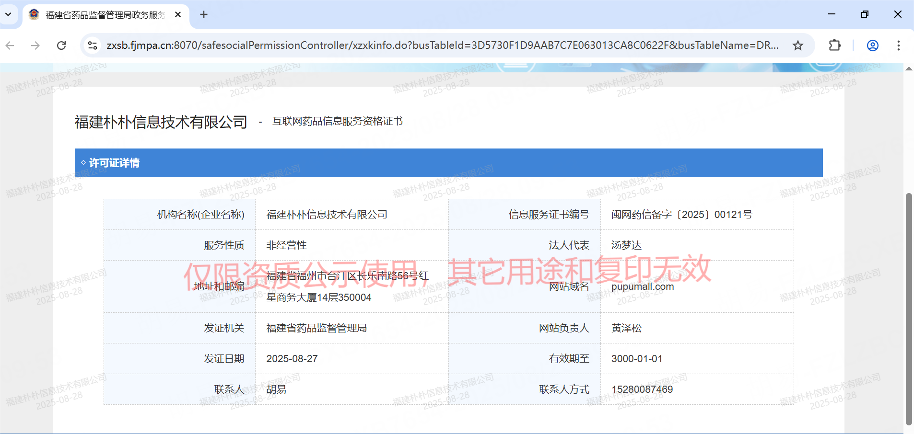This screenshot has width=914, height=434.
Task: Click the contact phone number 15280087469
Action: click(642, 389)
